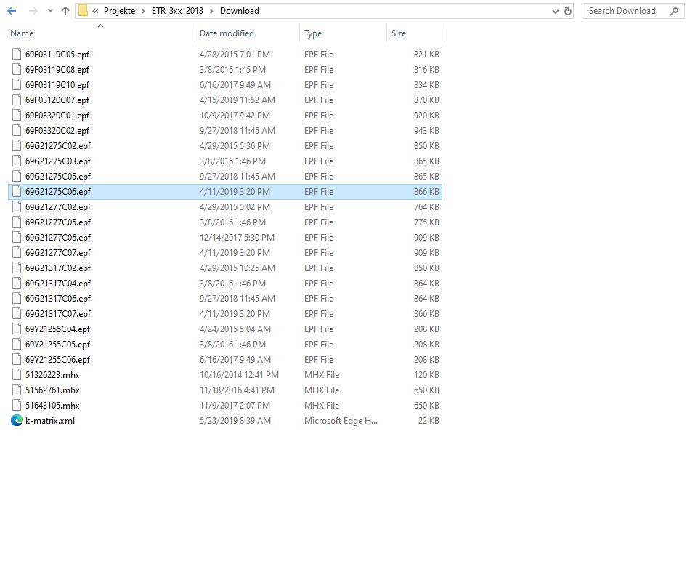690x583 pixels.
Task: Click date 12/14/2017 5:30 PM
Action: click(x=237, y=237)
